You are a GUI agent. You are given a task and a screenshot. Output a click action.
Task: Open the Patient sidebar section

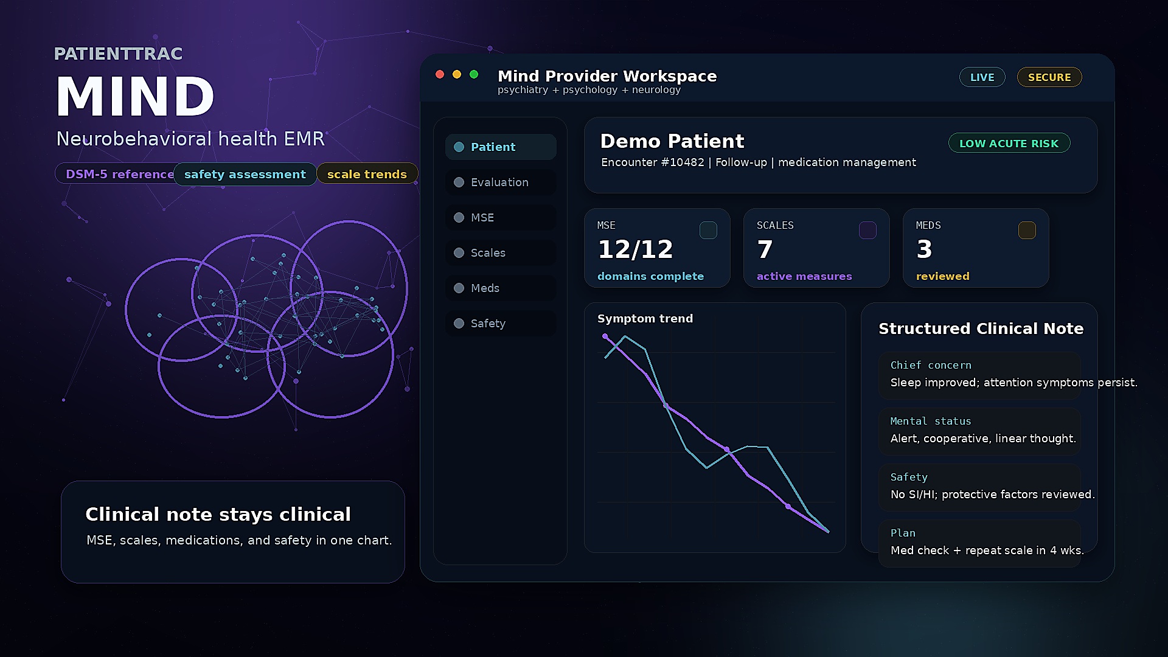501,147
